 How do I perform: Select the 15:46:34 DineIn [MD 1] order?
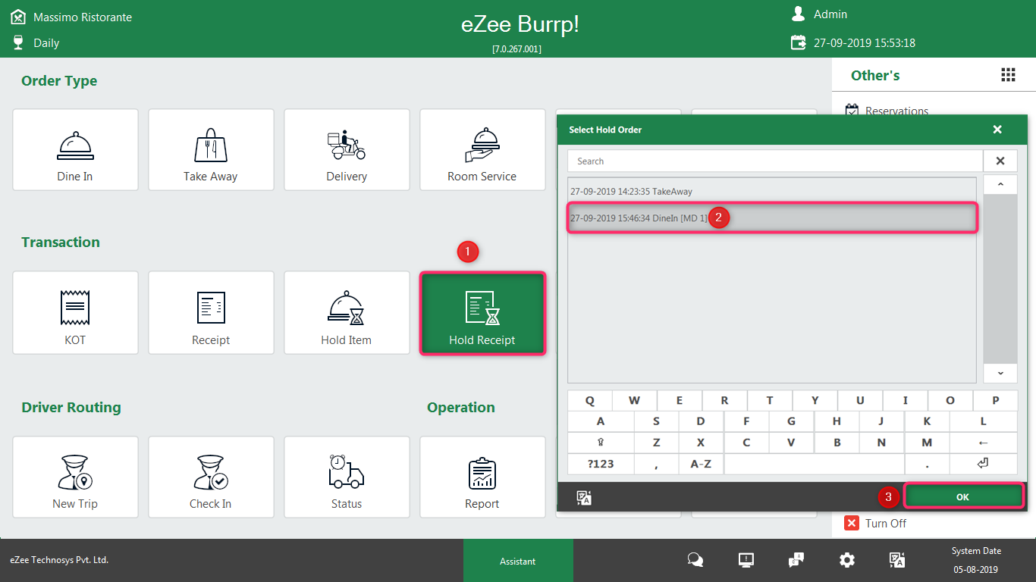tap(772, 218)
